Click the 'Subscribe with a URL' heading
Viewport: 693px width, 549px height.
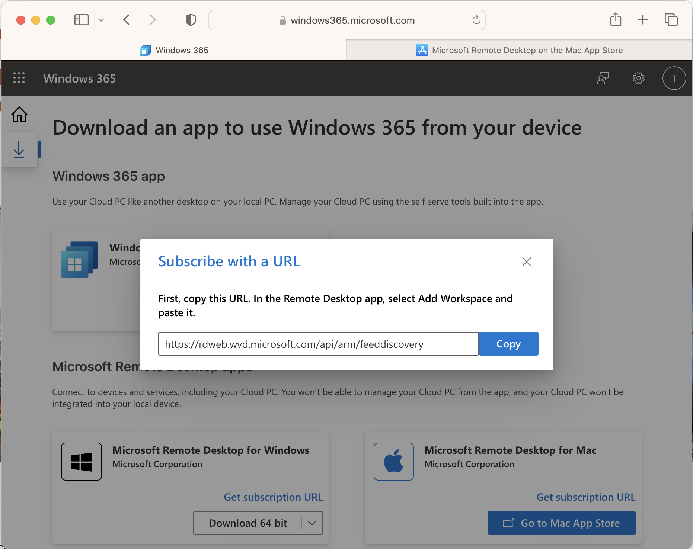tap(229, 261)
